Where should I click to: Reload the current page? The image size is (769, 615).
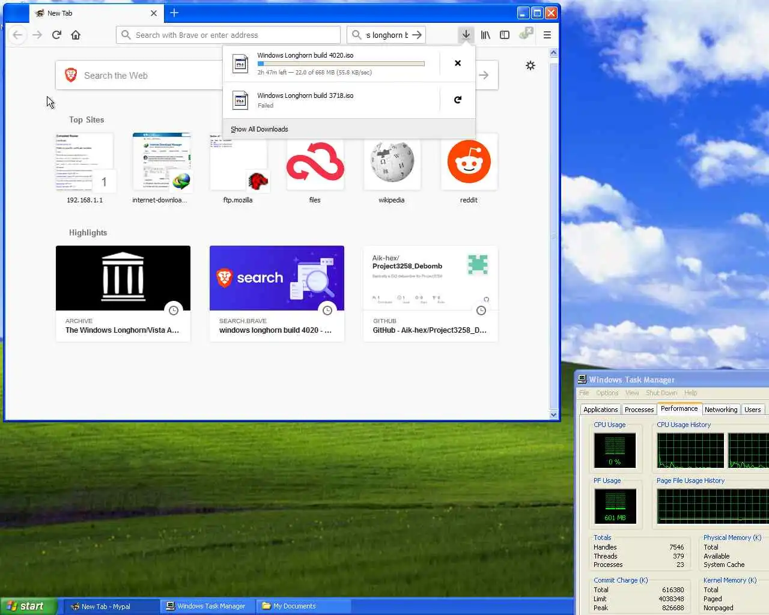pyautogui.click(x=56, y=35)
